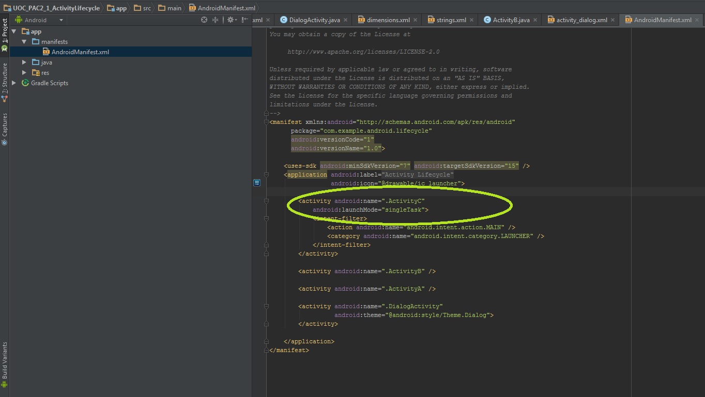Image resolution: width=705 pixels, height=397 pixels.
Task: Collapse the intent-filter code fold marker
Action: pos(267,218)
